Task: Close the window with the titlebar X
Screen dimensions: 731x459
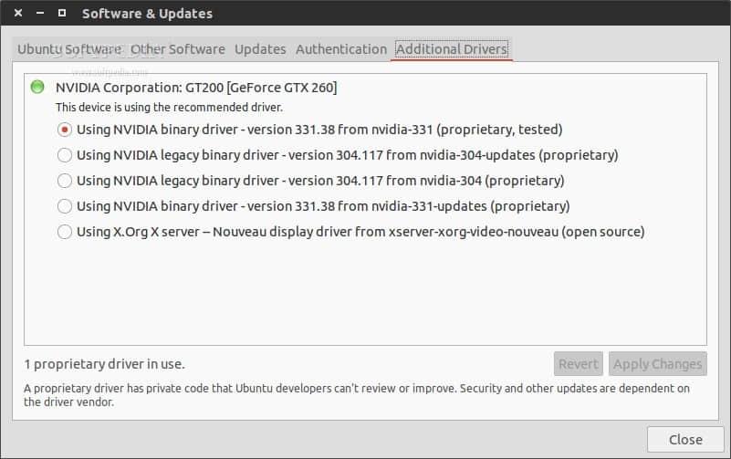Action: (x=18, y=14)
